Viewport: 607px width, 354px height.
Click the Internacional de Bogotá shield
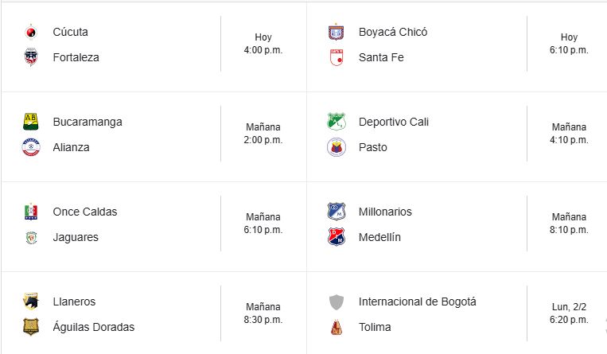337,301
